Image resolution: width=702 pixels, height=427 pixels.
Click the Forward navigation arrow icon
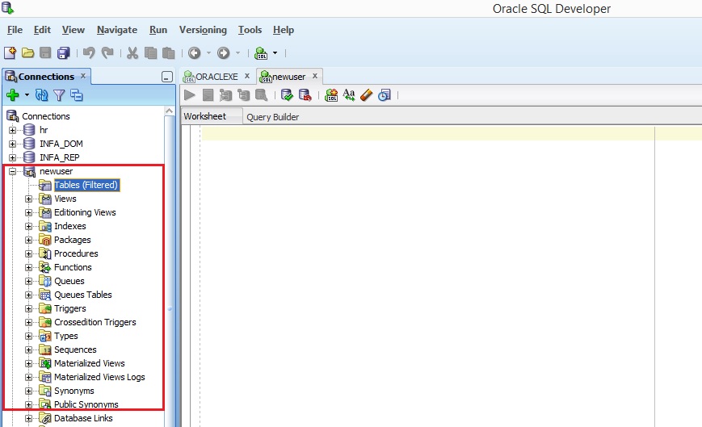click(x=224, y=52)
